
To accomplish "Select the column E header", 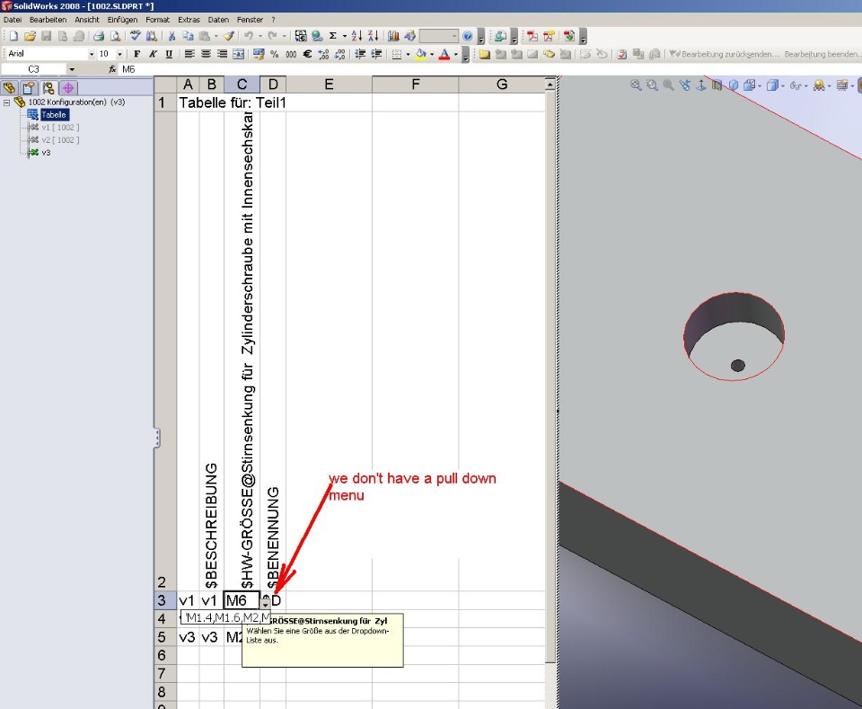I will (x=329, y=84).
